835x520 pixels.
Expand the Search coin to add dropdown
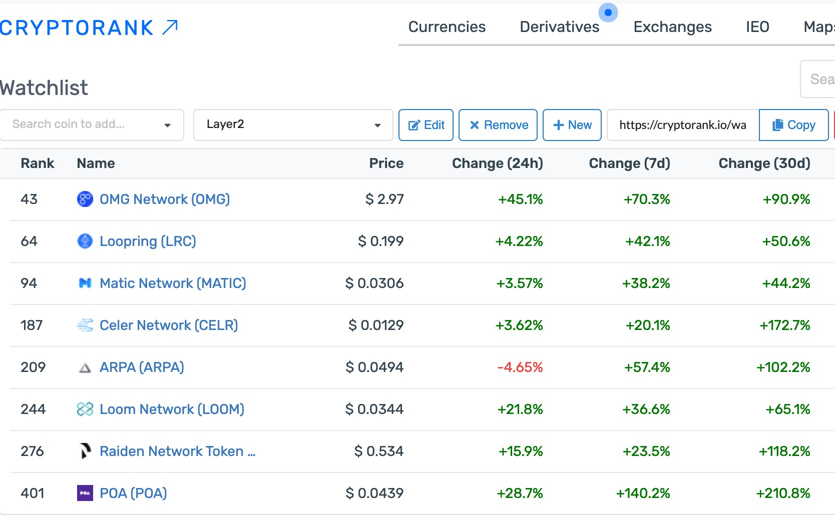92,125
